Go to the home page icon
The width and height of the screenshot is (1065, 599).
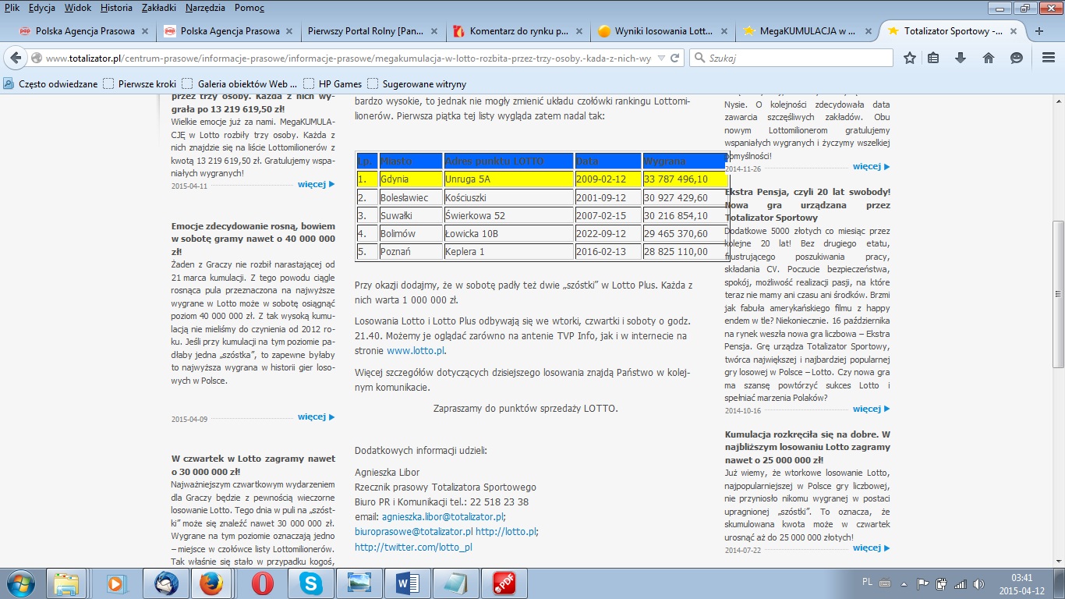pos(988,58)
